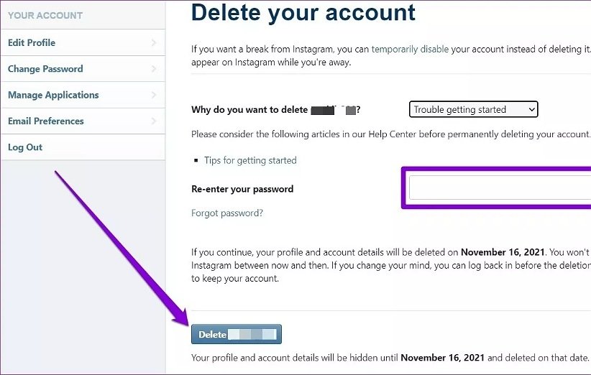Click the bold date in the hidden-until notice
Viewport: 591px width, 375px height.
pos(442,357)
